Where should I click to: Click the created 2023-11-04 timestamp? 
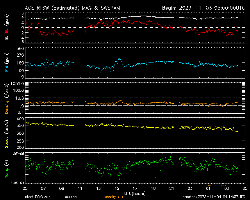click(215, 197)
